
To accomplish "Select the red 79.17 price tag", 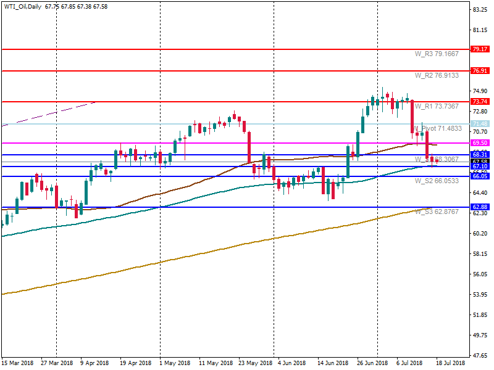I will pyautogui.click(x=480, y=49).
